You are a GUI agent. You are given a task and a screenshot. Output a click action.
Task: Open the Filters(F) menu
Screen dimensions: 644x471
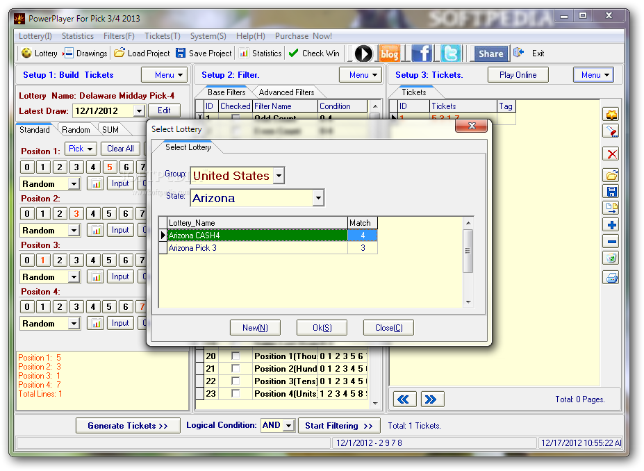coord(119,36)
